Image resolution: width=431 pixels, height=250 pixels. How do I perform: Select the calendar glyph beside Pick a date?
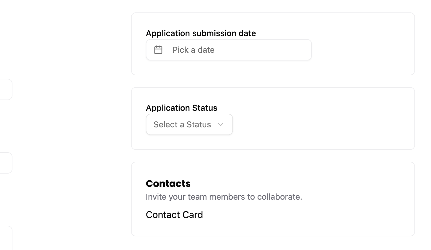158,50
